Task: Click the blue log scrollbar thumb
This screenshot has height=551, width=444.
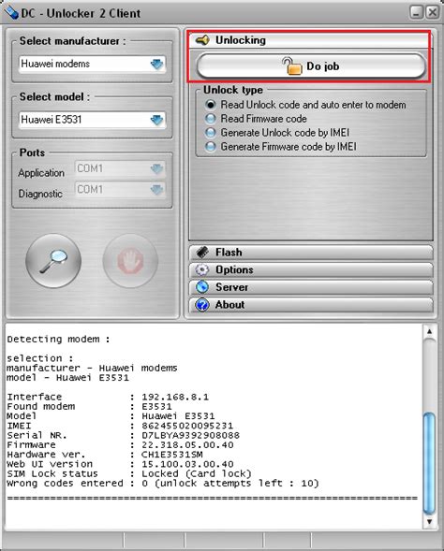Action: [429, 463]
